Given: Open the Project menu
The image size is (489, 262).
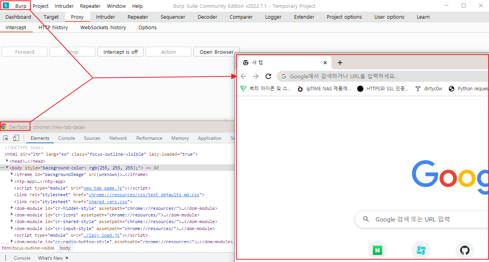Looking at the screenshot, I should (x=41, y=6).
